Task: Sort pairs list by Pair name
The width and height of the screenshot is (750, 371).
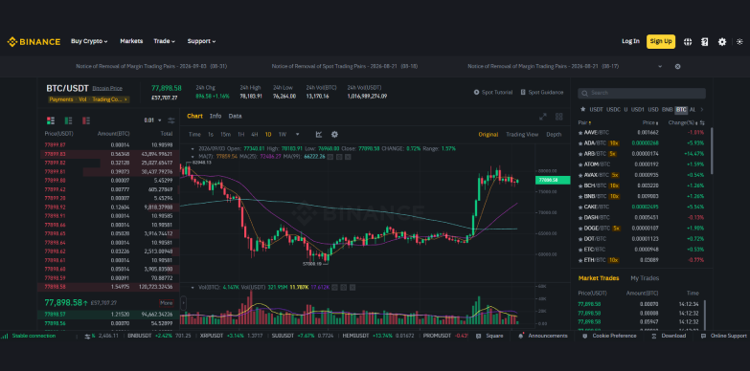Action: (x=584, y=122)
